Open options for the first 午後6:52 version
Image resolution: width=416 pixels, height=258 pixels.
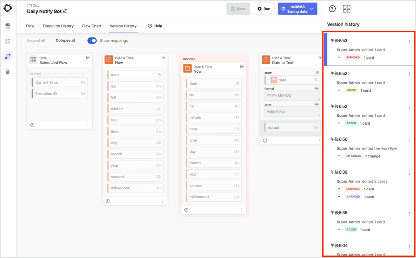[410, 75]
